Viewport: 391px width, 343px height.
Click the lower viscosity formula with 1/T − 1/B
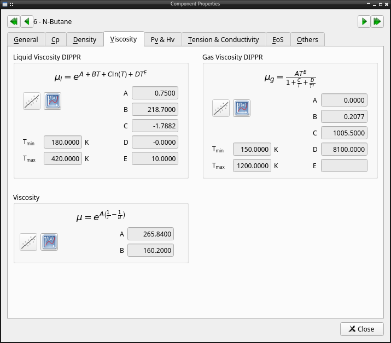(x=101, y=216)
